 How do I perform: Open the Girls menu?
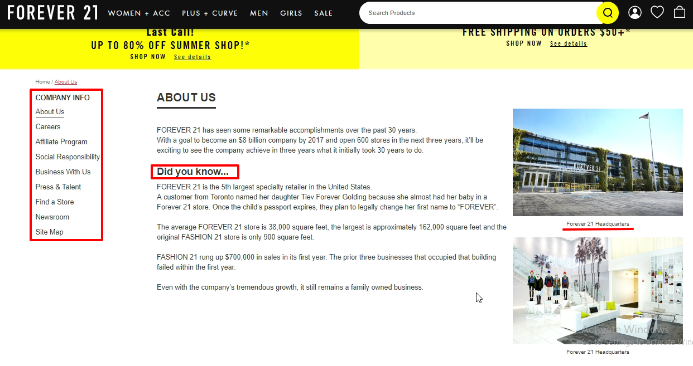coord(291,13)
